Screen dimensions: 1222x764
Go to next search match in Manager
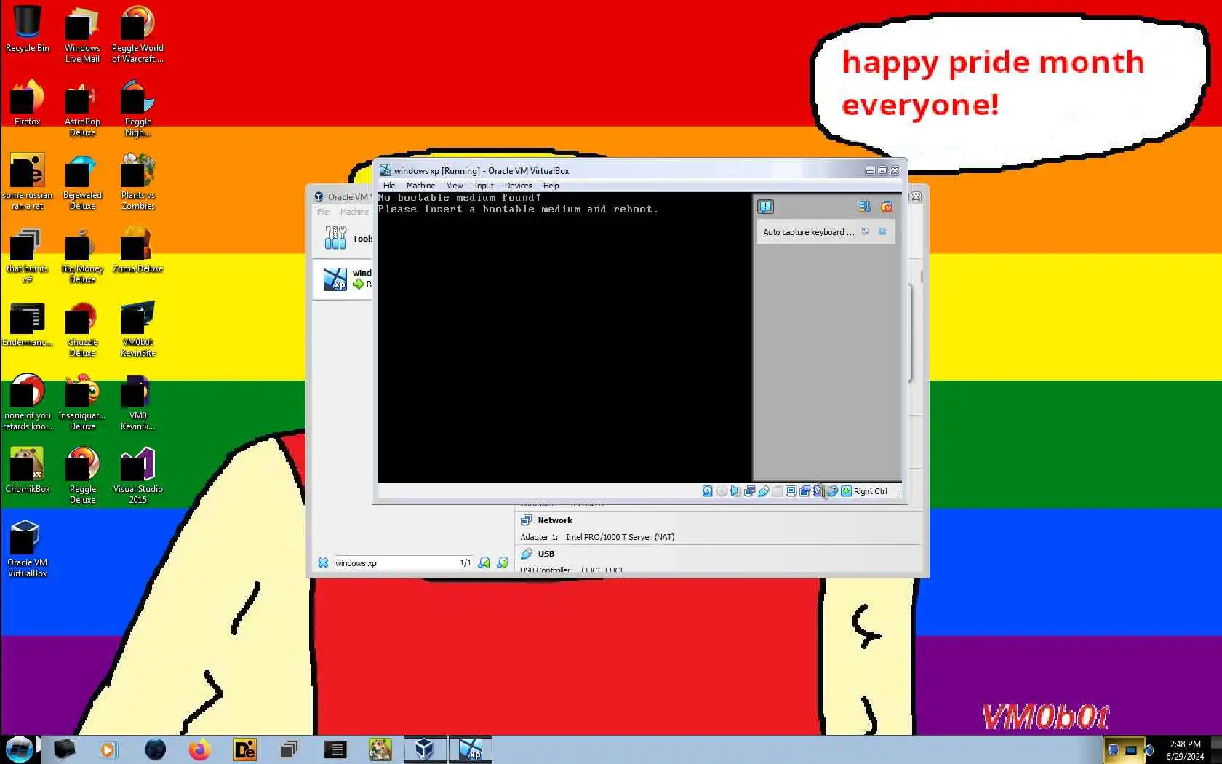point(503,562)
